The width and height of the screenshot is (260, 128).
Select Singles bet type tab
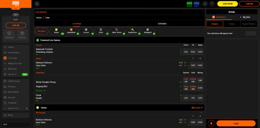pyautogui.click(x=215, y=24)
